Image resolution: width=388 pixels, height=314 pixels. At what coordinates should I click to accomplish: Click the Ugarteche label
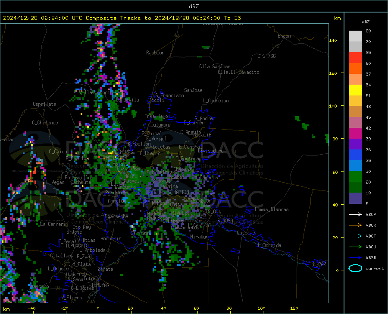click(116, 216)
